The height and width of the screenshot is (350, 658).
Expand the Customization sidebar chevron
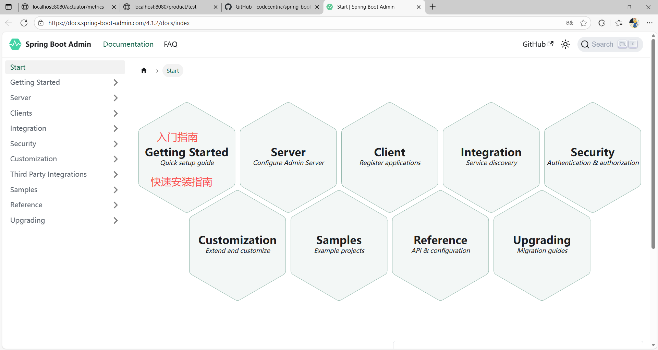point(115,159)
